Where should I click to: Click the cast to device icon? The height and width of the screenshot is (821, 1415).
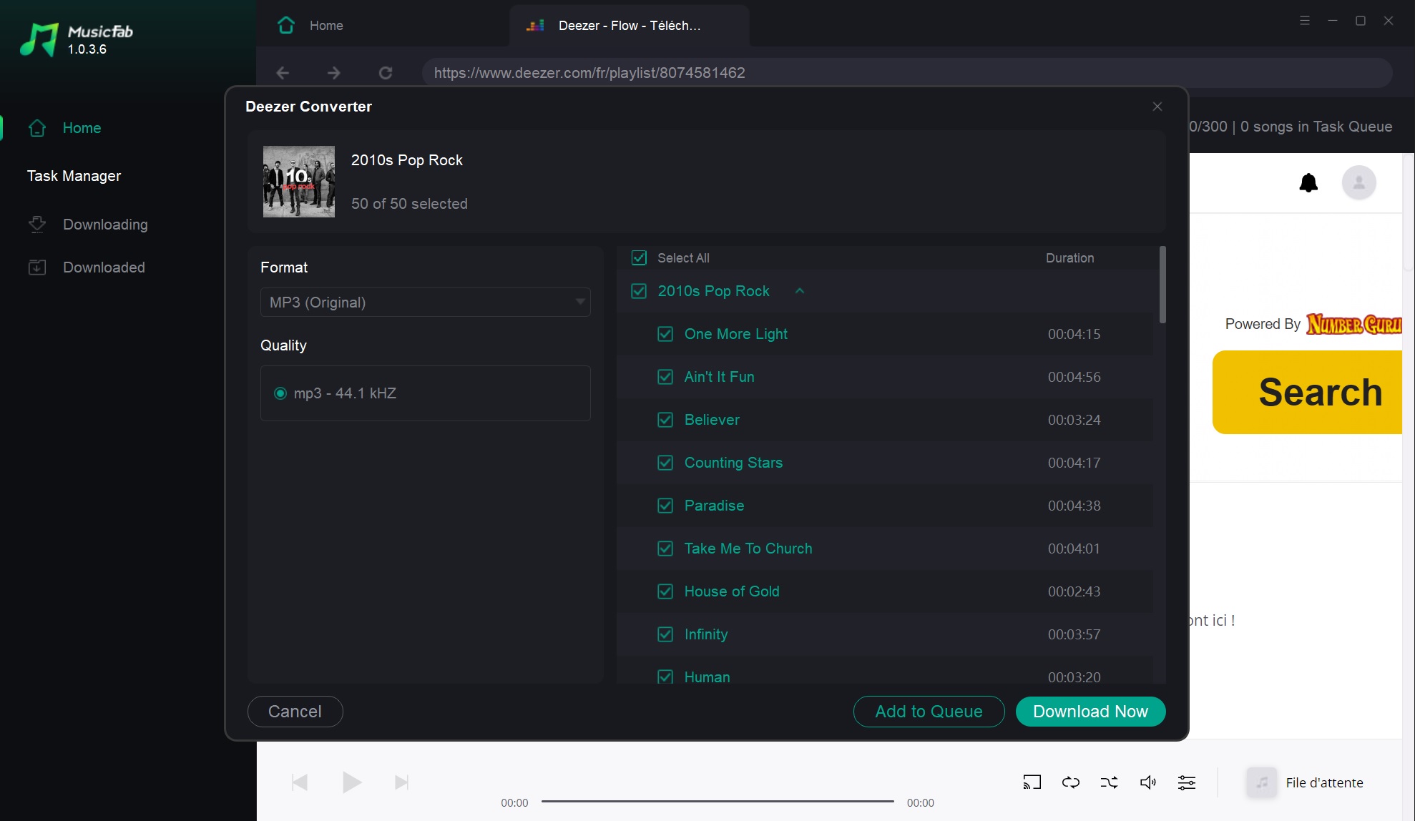(x=1032, y=782)
